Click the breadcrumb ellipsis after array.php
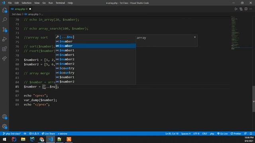255x143 pixels. tap(42, 14)
